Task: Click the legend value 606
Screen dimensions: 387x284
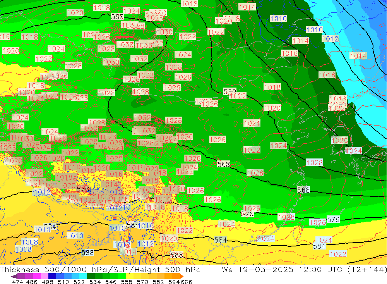Action: [186, 282]
